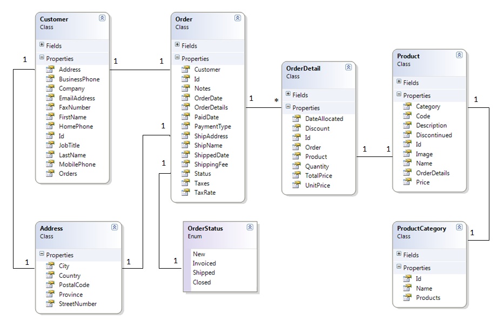Collapse the Order class box using chevron
This screenshot has width=504, height=328.
238,18
